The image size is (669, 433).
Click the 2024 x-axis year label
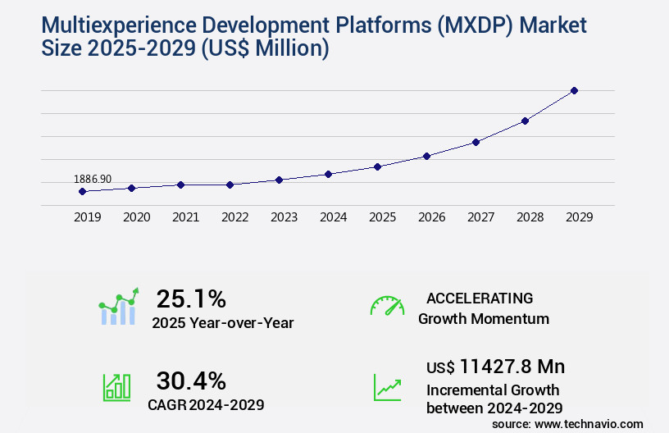coord(333,217)
